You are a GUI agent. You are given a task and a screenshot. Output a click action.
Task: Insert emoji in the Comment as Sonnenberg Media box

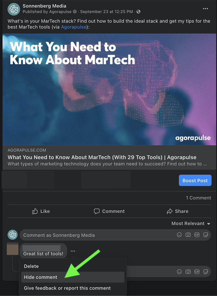click(x=179, y=235)
